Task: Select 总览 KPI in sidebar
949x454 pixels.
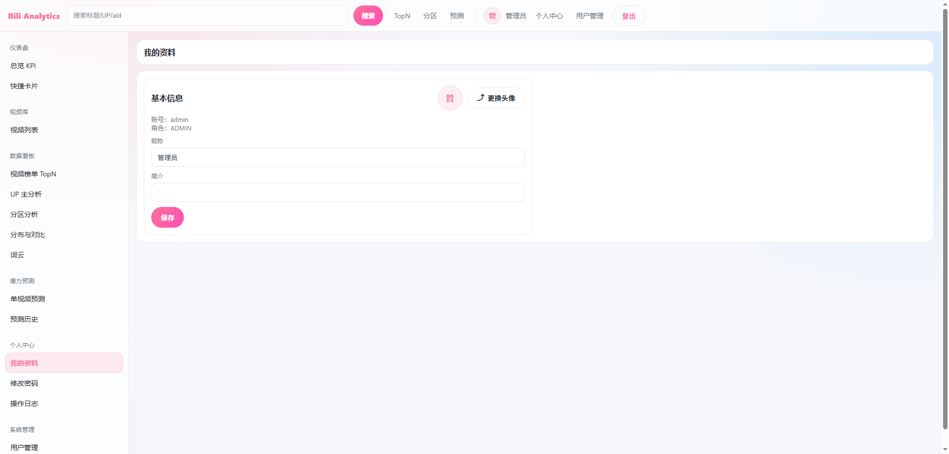Action: 23,66
